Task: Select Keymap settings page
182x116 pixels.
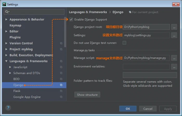Action: click(x=15, y=25)
